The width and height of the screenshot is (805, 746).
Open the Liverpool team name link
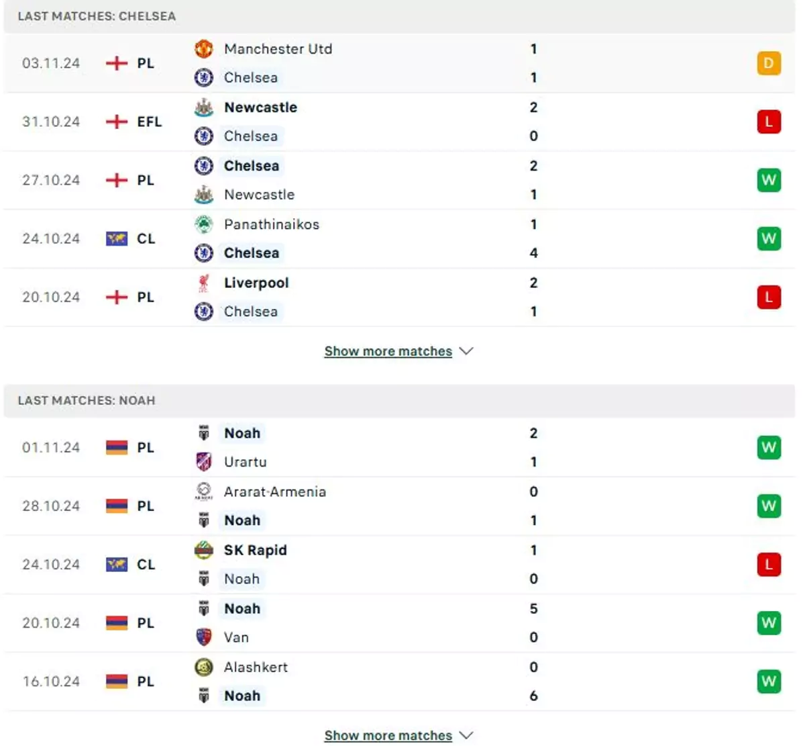point(256,283)
